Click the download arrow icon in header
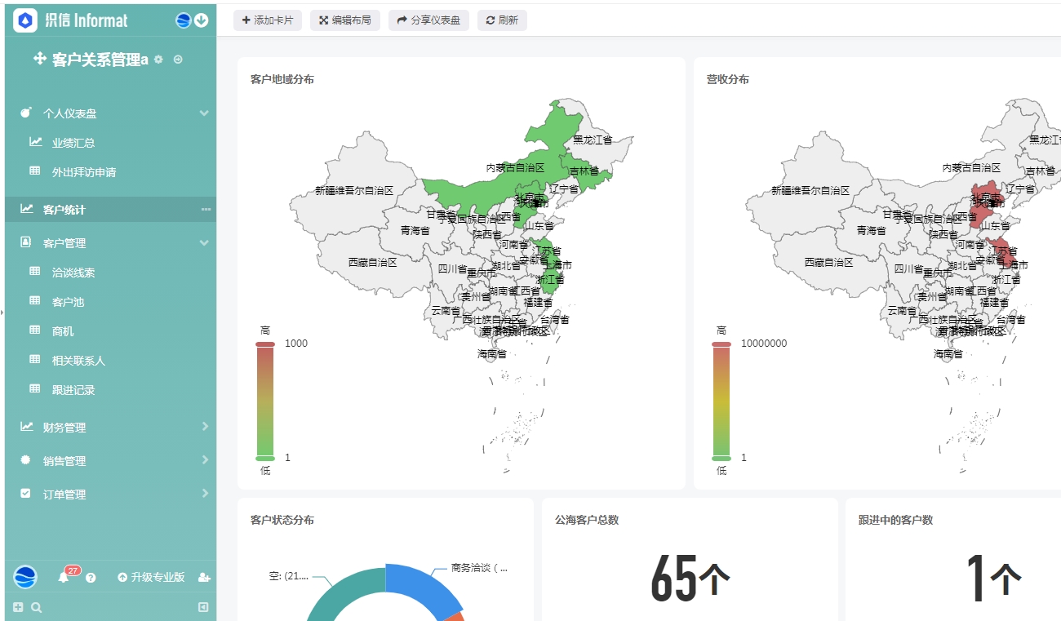 tap(201, 20)
